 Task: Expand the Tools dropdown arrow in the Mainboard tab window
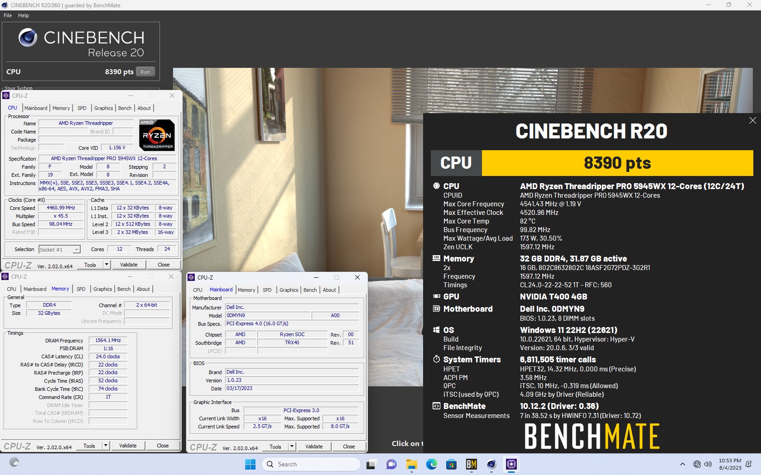coord(292,446)
